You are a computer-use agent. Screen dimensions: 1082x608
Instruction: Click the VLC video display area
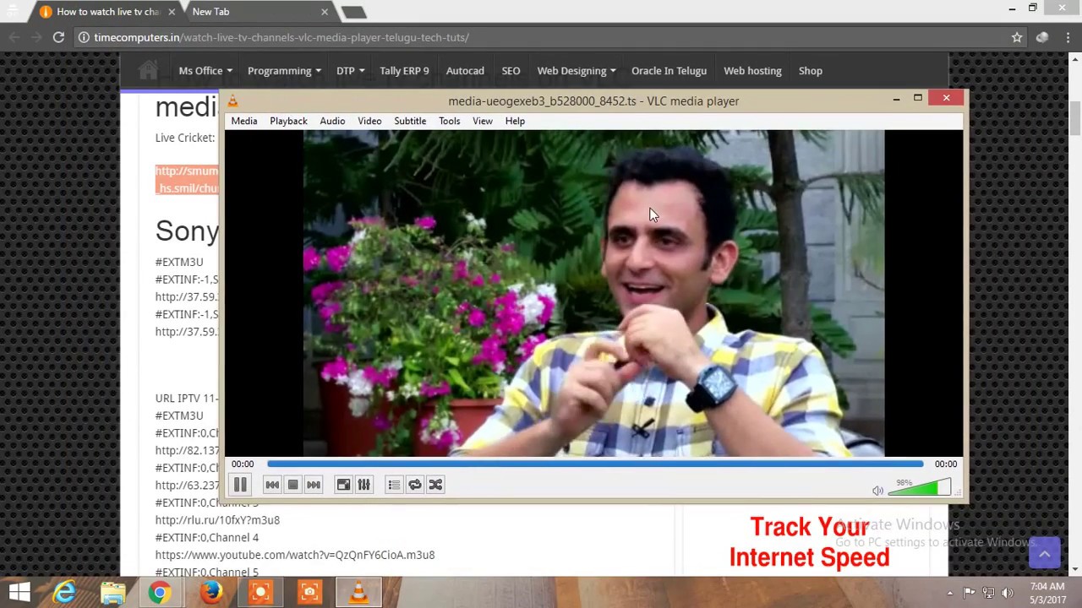point(593,293)
